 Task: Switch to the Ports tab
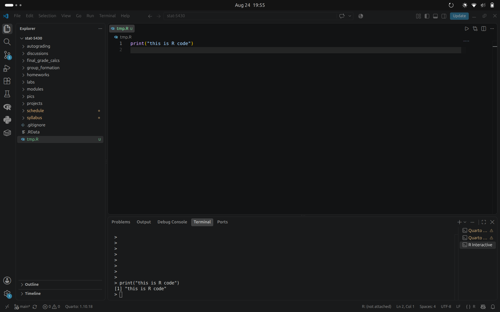[222, 222]
